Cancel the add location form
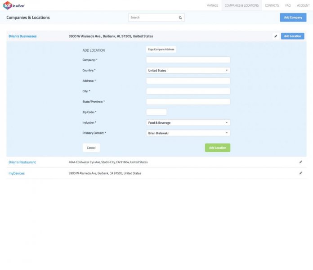The width and height of the screenshot is (313, 270). 91,148
